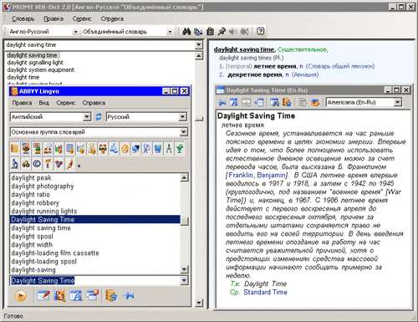
Task: Select the drafting compass dictionary icon in Lingvo
Action: point(169,148)
